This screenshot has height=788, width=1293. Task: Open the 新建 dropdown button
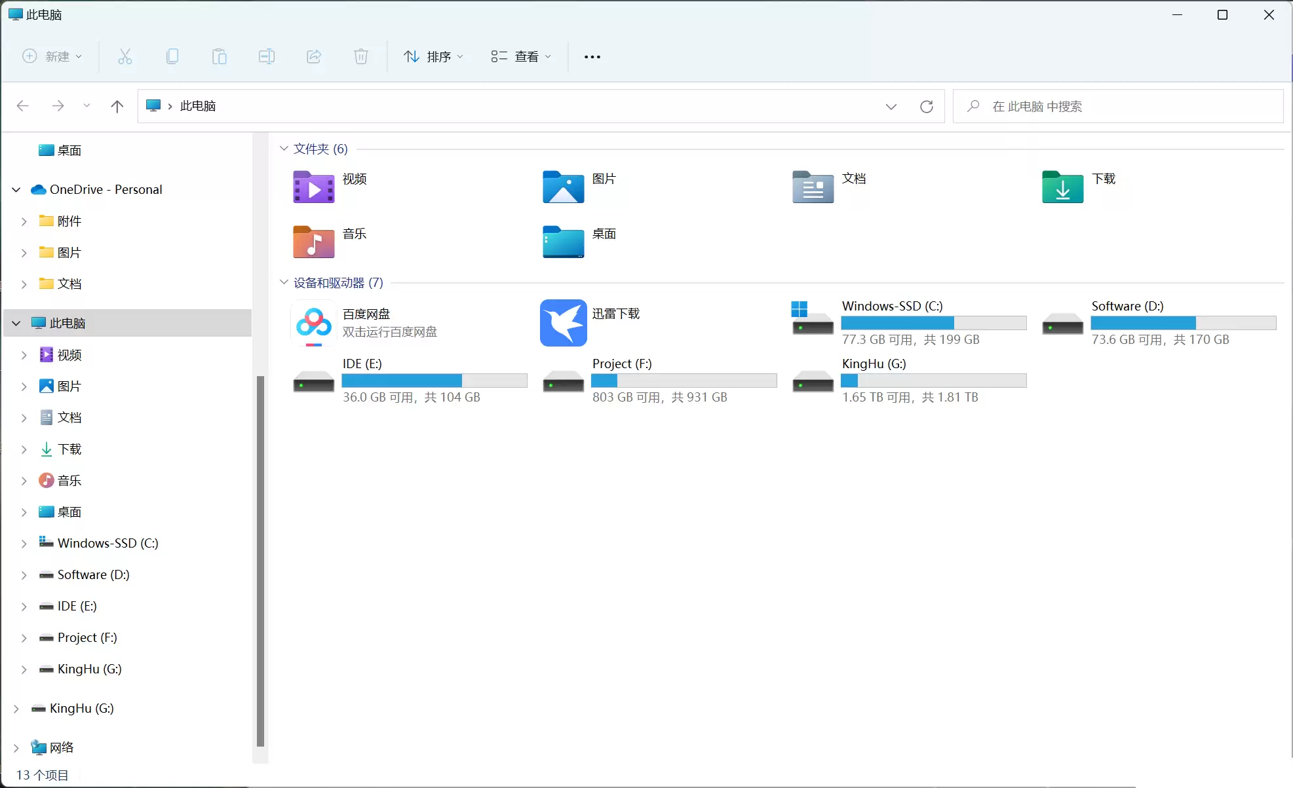52,56
